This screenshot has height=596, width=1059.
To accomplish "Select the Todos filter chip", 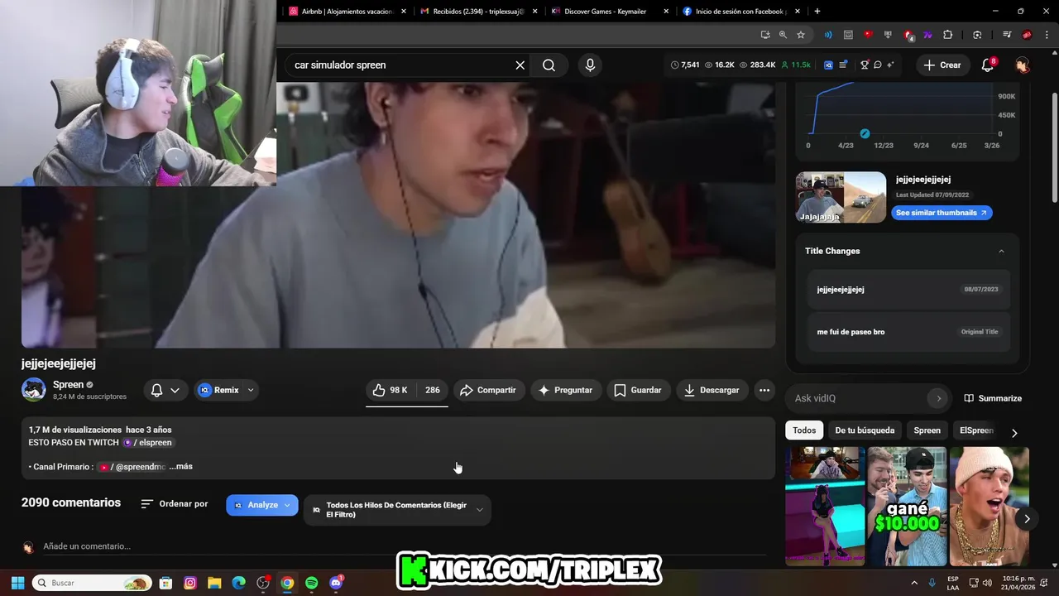I will click(x=804, y=430).
